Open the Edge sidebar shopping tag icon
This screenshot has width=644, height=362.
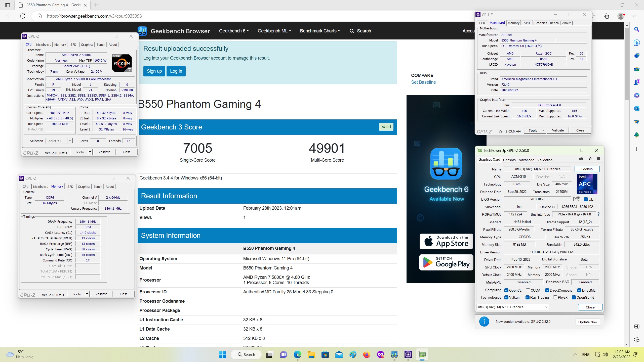[637, 56]
